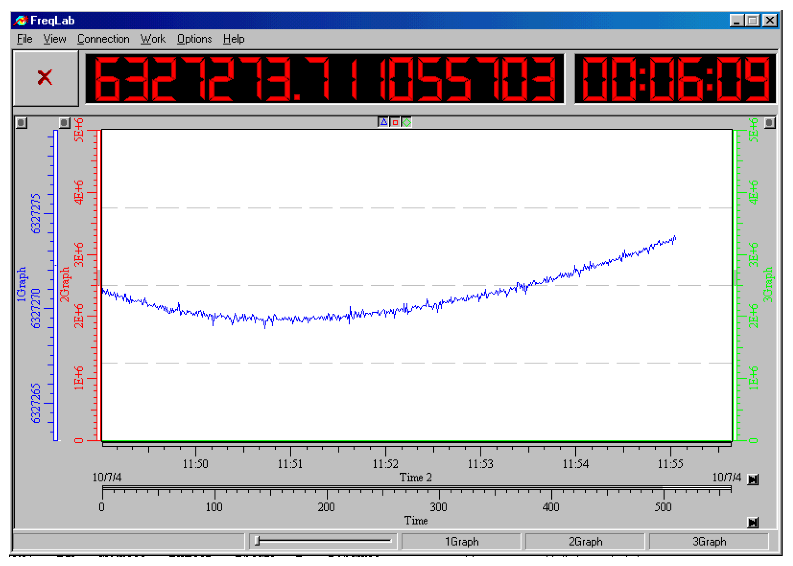The image size is (793, 566).
Task: Click the FreqLab title bar app icon
Action: (x=20, y=20)
